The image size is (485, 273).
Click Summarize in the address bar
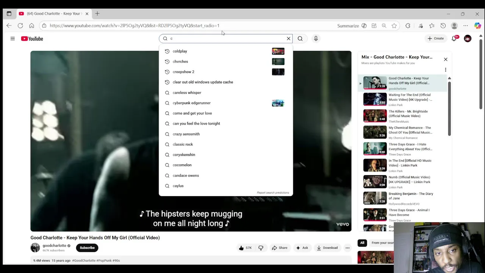(x=352, y=26)
